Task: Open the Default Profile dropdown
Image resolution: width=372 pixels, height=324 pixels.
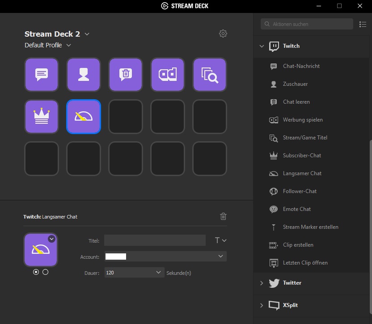Action: (68, 45)
